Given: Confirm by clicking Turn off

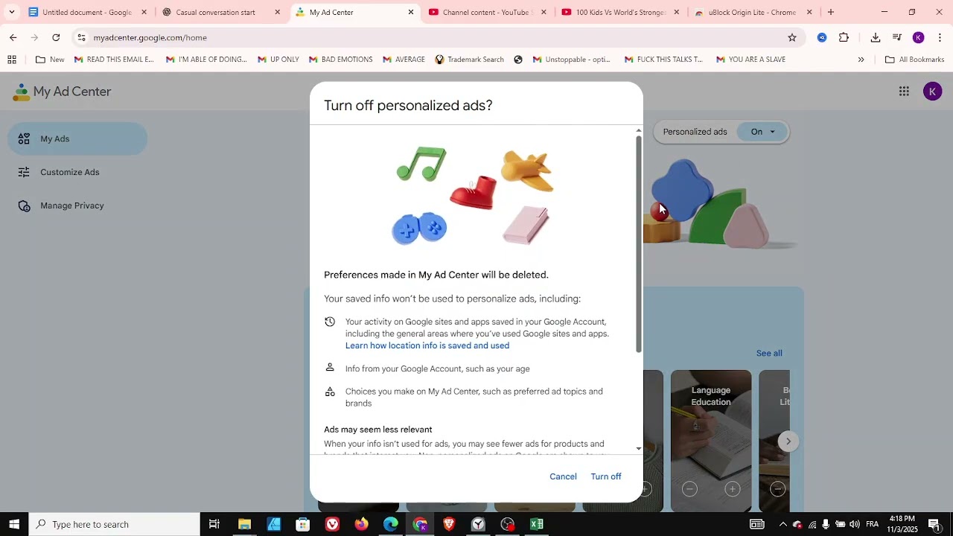Looking at the screenshot, I should [605, 476].
